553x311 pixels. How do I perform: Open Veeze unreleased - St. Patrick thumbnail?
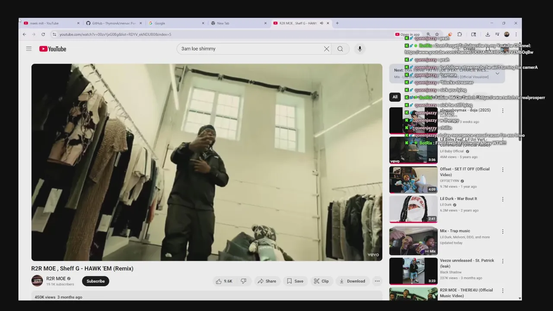point(413,271)
